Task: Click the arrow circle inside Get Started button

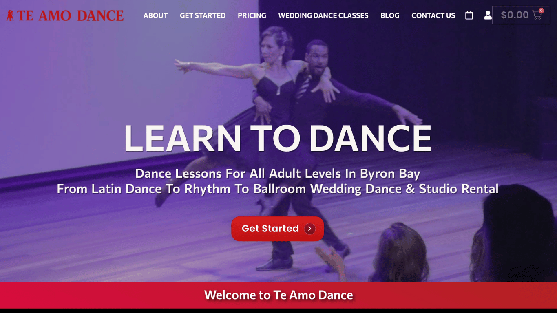Action: pyautogui.click(x=310, y=229)
